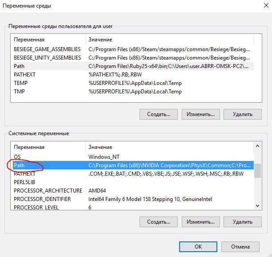Screen dimensions: 272x257
Task: Click AMD64 value
Action: [97, 191]
